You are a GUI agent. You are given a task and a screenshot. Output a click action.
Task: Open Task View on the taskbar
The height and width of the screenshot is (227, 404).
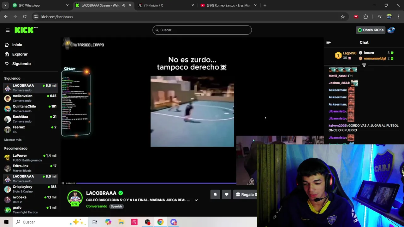click(x=95, y=222)
